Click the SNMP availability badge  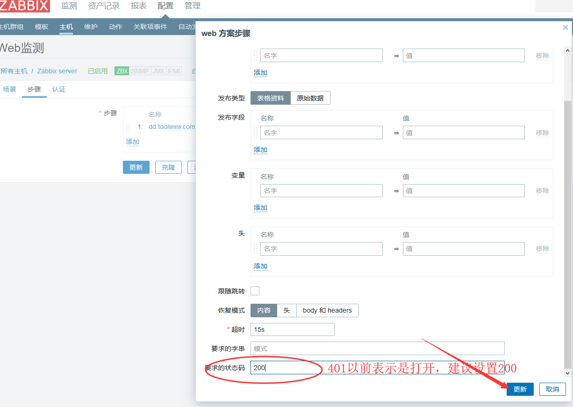coord(140,71)
